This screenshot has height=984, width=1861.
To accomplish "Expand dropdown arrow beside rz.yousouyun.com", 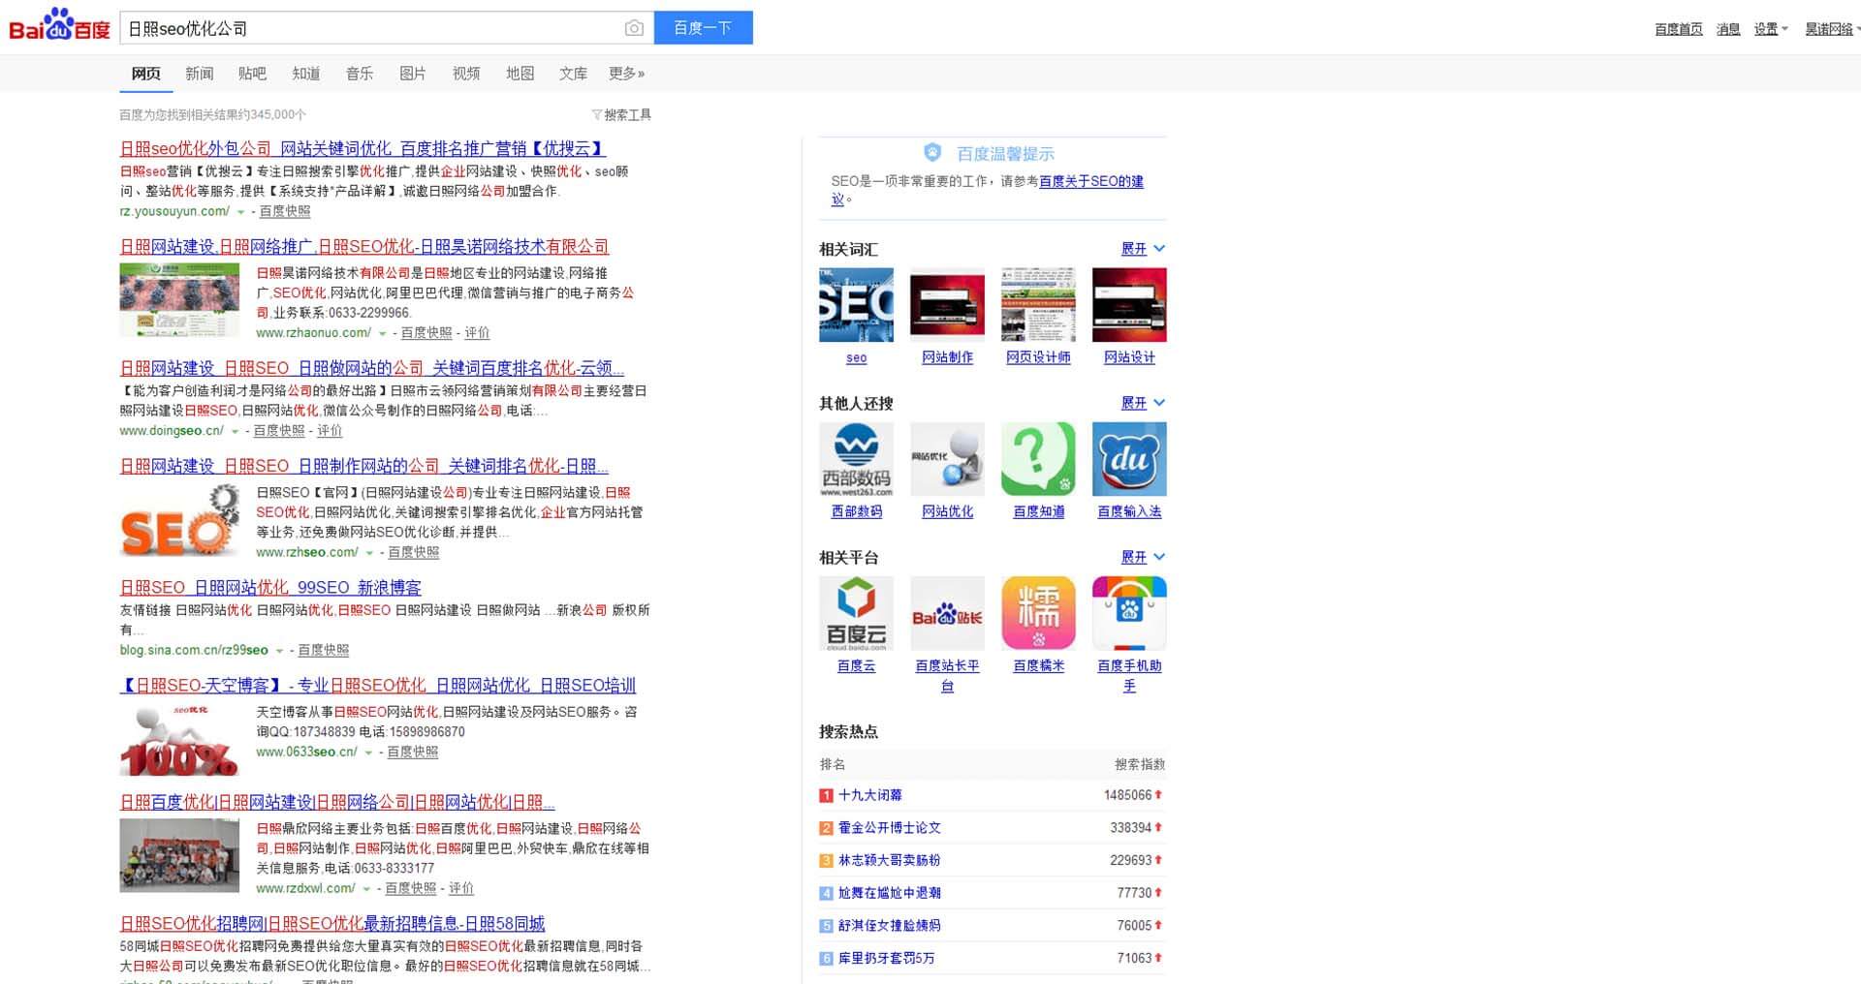I will (x=240, y=212).
